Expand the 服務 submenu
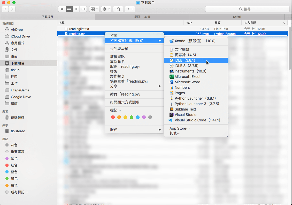292x205 pixels. point(134,130)
